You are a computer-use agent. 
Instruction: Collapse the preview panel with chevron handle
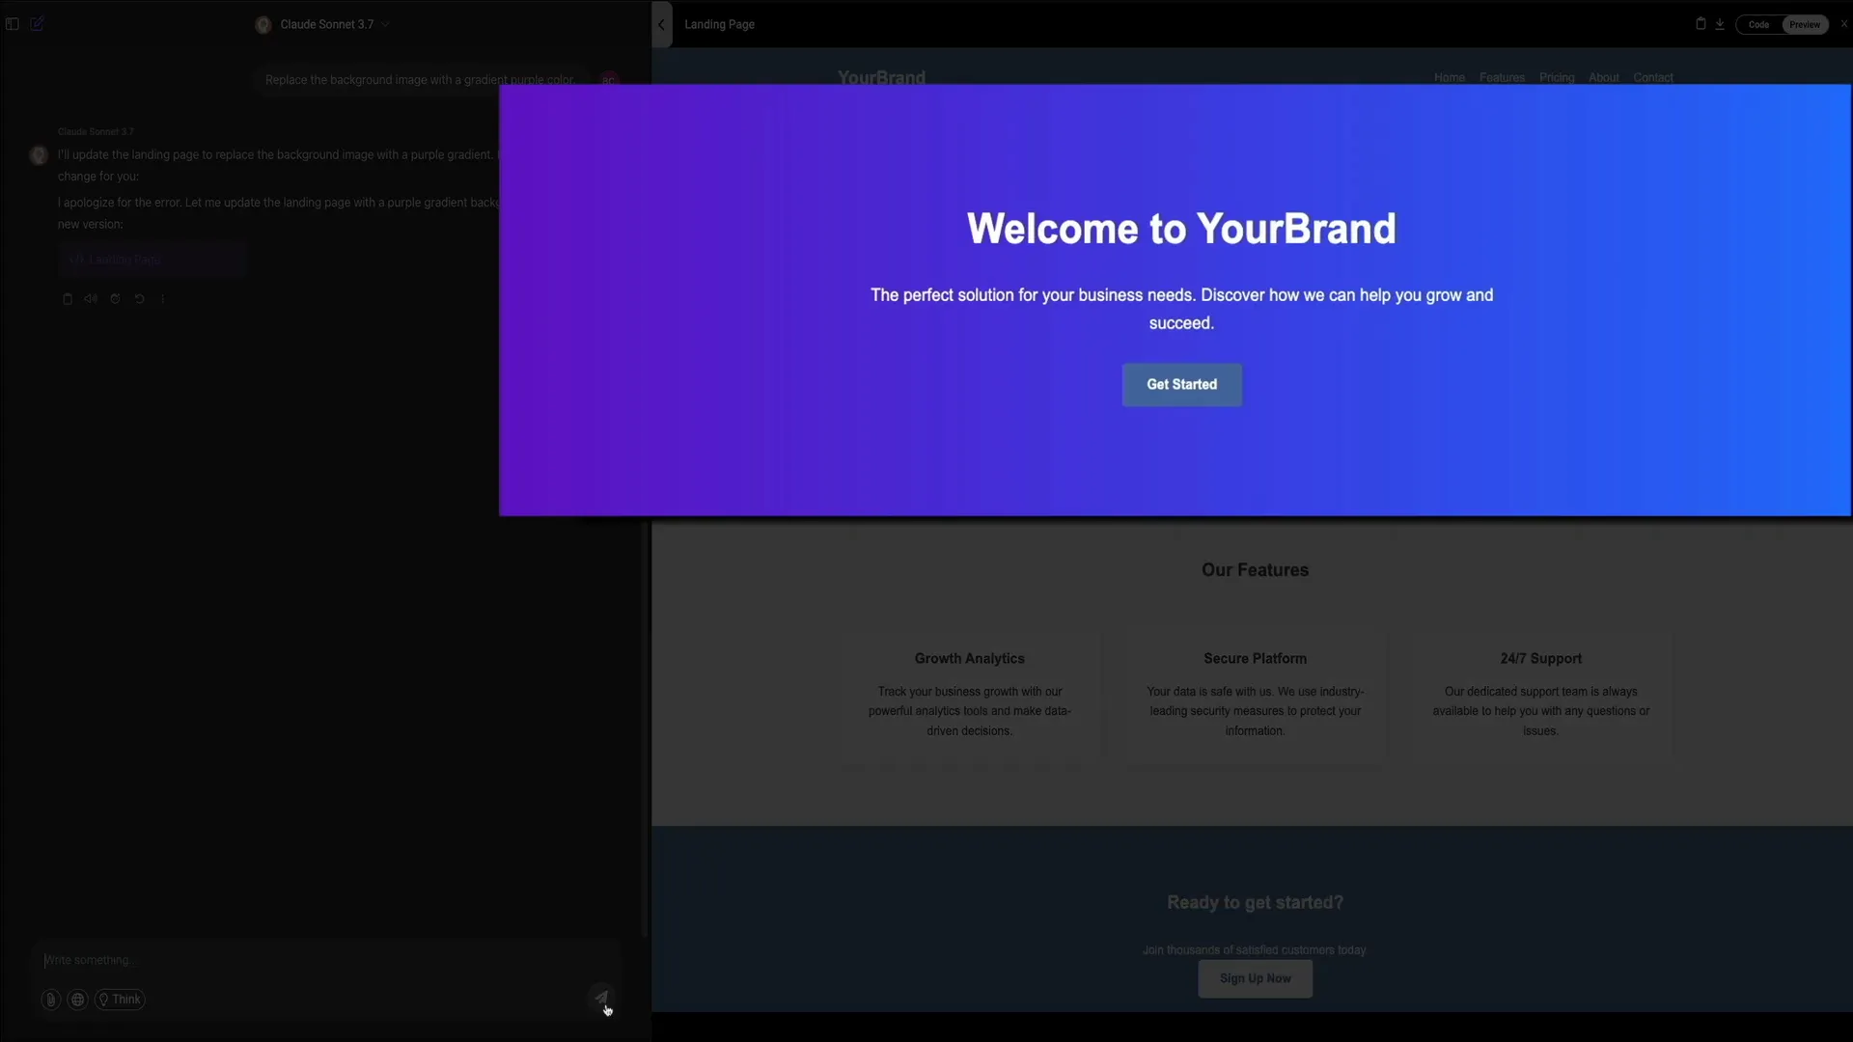coord(662,24)
